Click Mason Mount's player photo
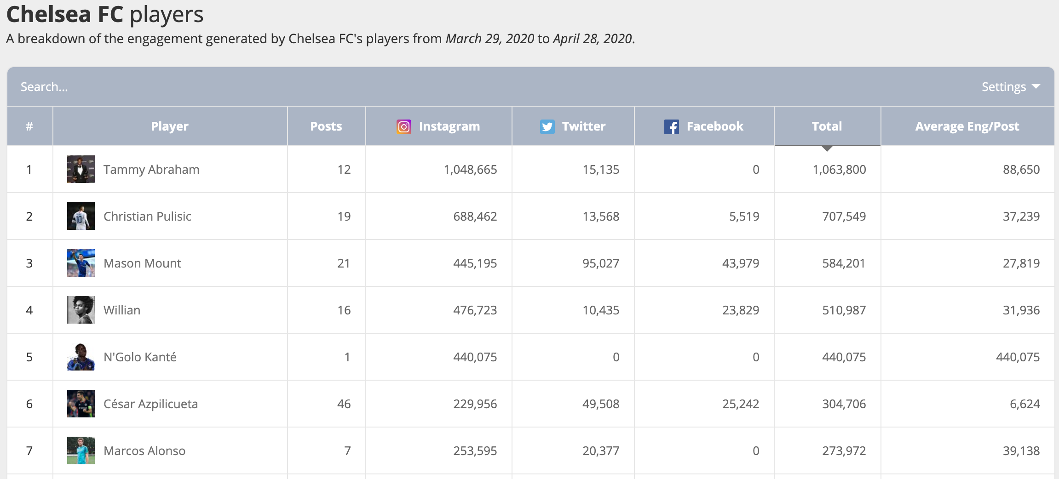 [x=81, y=263]
